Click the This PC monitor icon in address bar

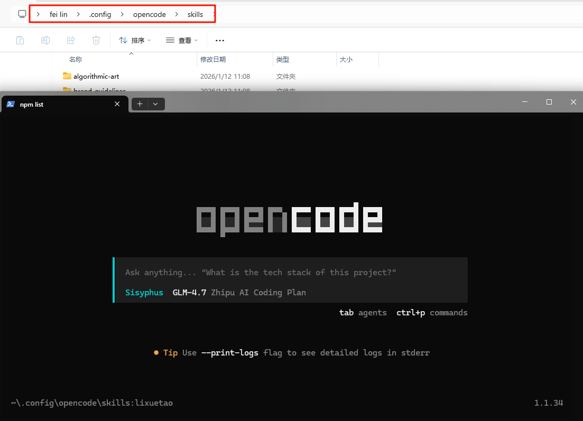[22, 14]
